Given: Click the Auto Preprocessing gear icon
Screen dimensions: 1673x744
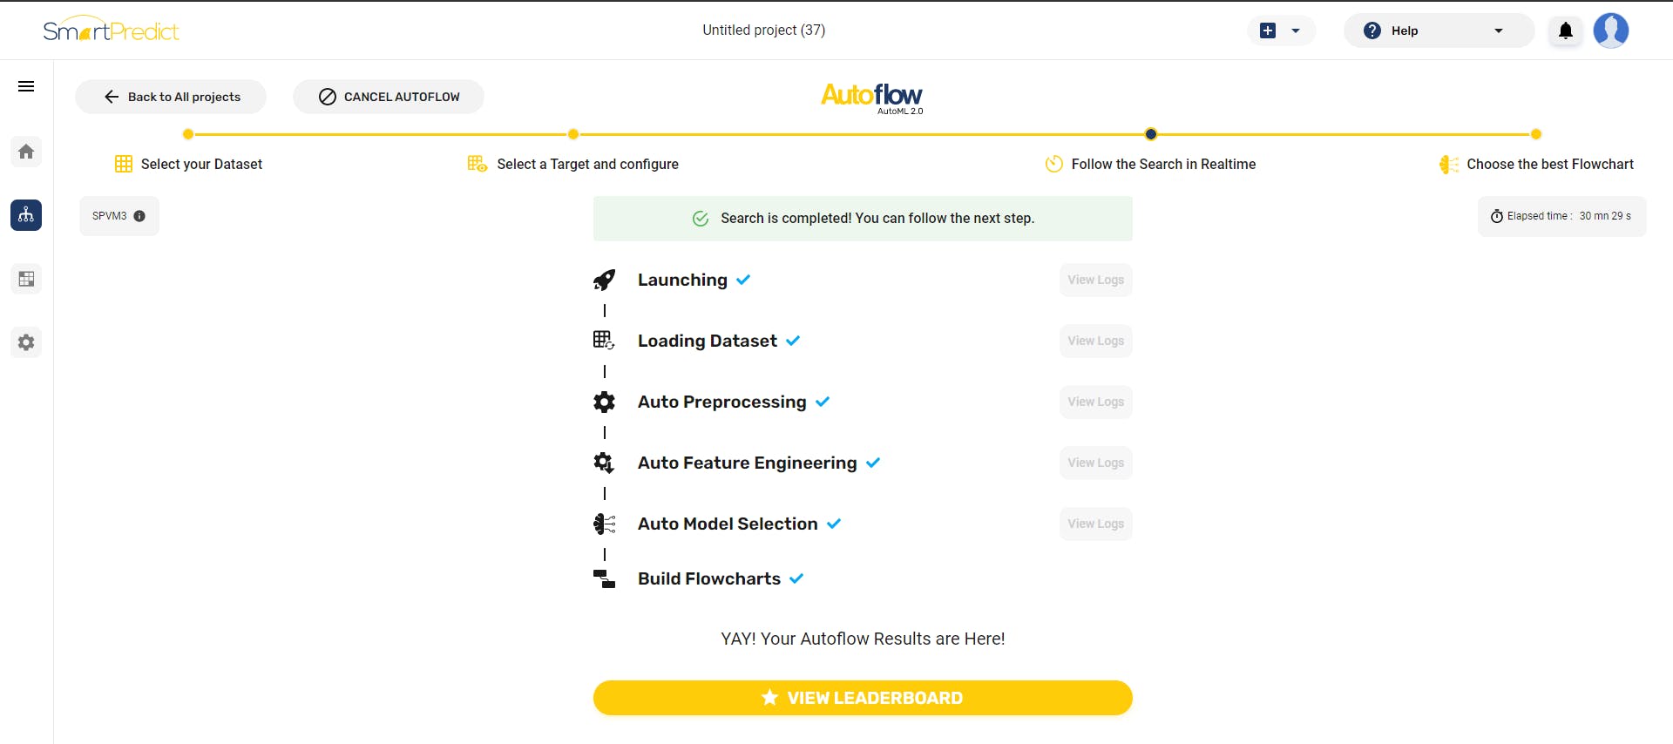Looking at the screenshot, I should coord(604,402).
